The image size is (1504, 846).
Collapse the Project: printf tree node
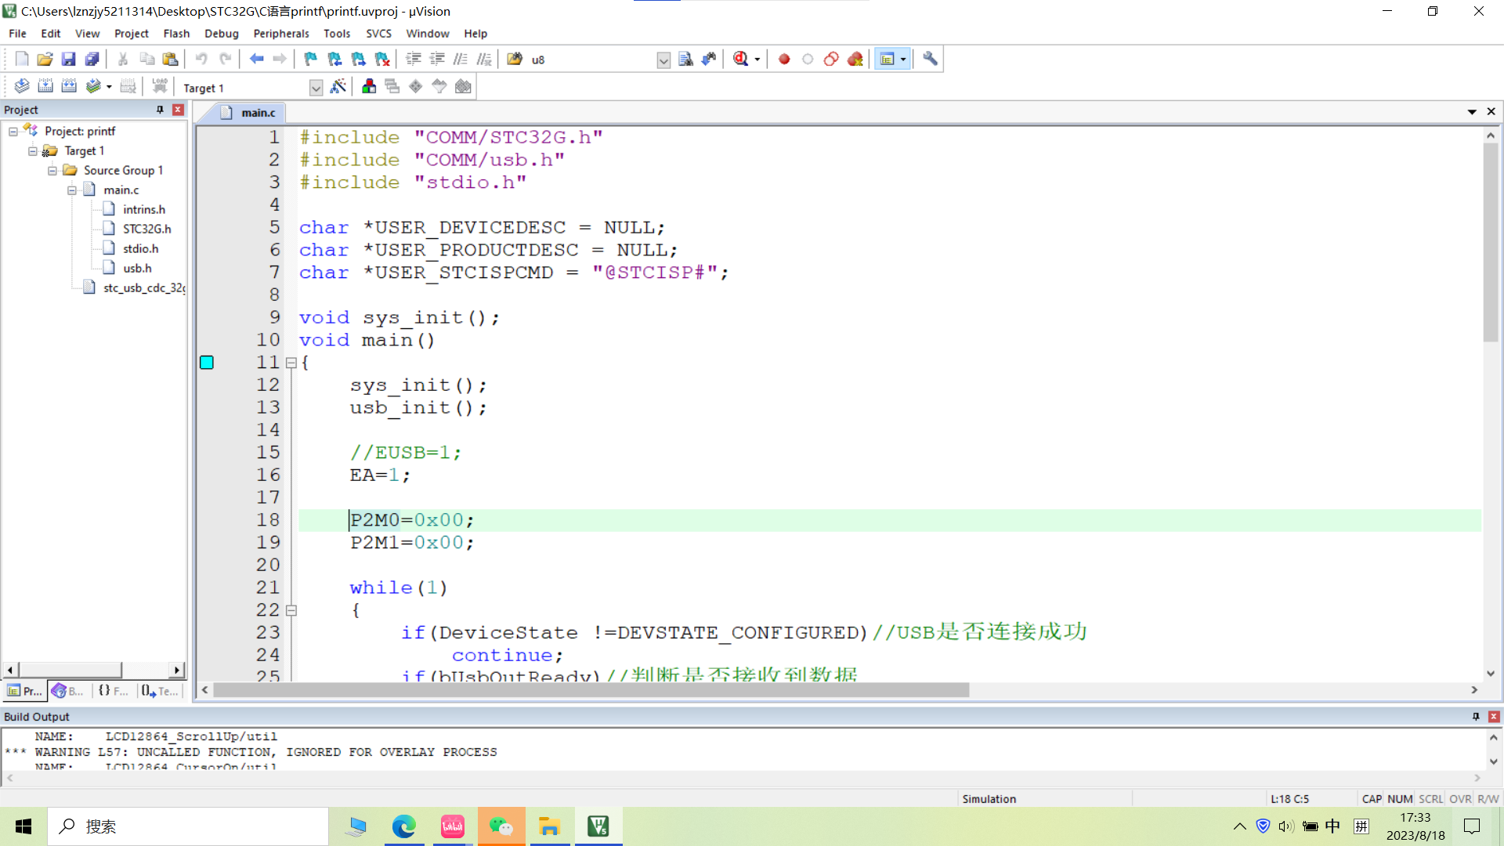pyautogui.click(x=13, y=132)
